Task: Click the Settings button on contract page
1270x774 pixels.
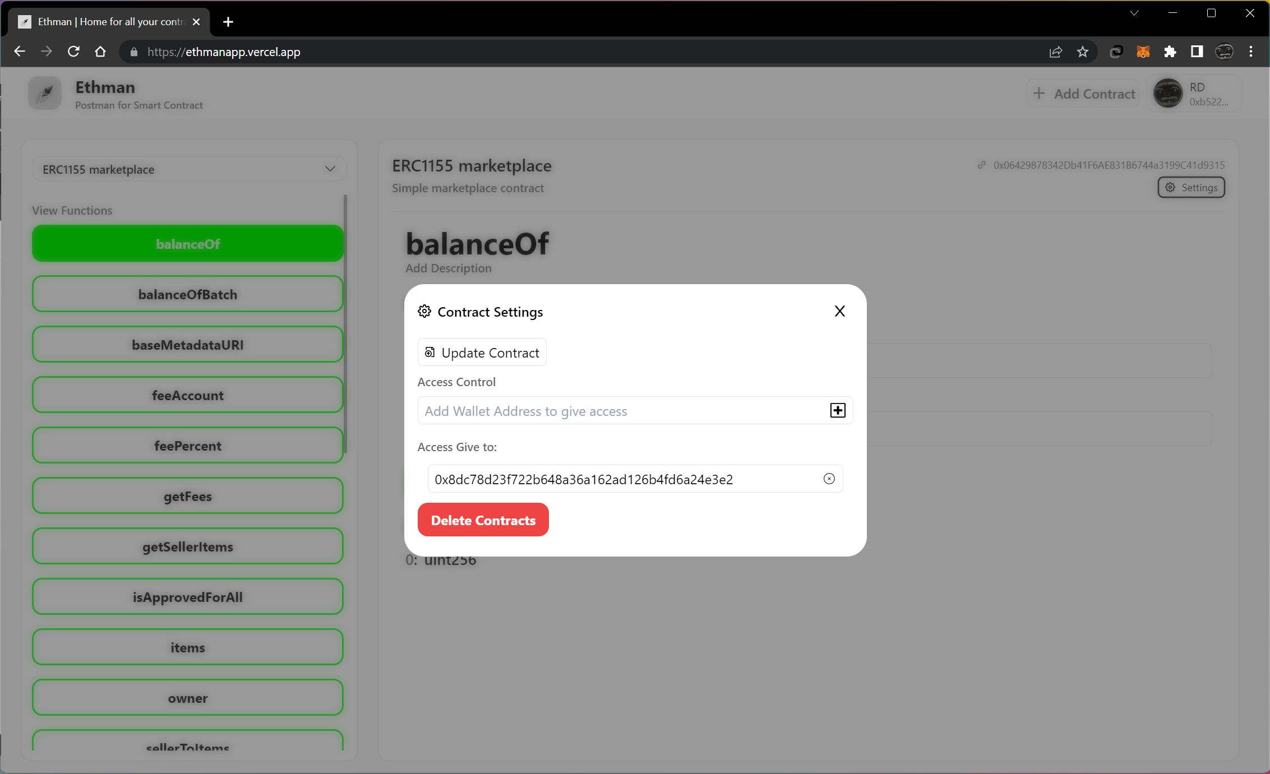Action: point(1191,187)
